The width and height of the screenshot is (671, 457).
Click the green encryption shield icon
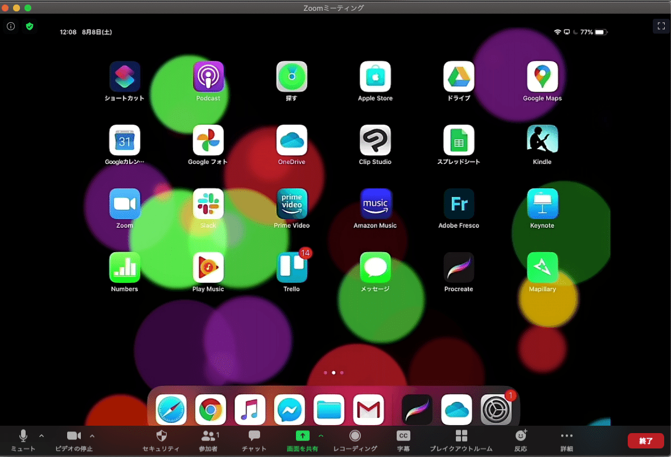click(x=30, y=27)
